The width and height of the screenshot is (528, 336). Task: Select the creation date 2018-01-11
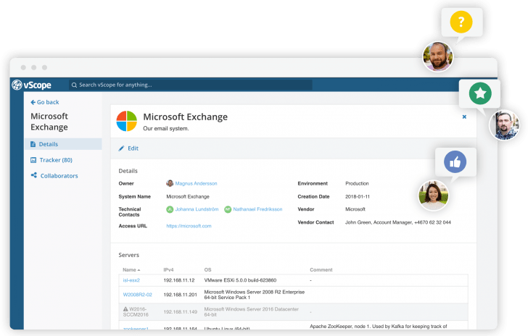point(358,197)
